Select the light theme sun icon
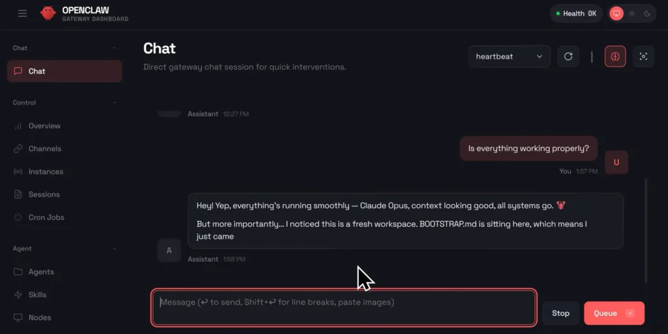This screenshot has width=668, height=334. pyautogui.click(x=631, y=14)
